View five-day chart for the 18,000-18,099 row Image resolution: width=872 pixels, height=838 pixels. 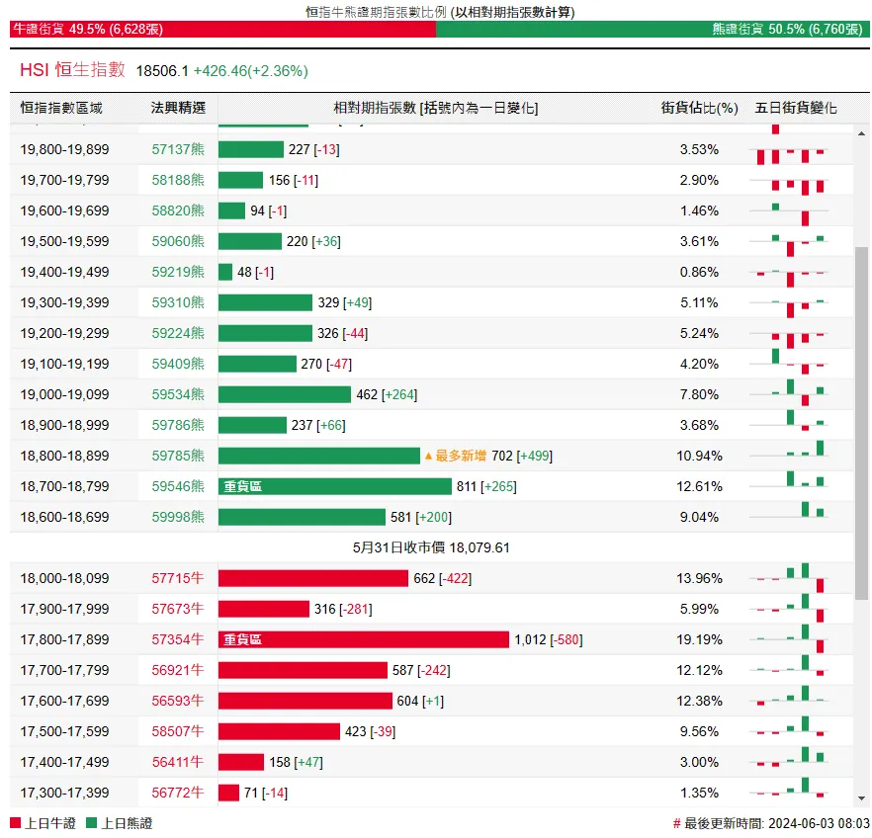(798, 578)
